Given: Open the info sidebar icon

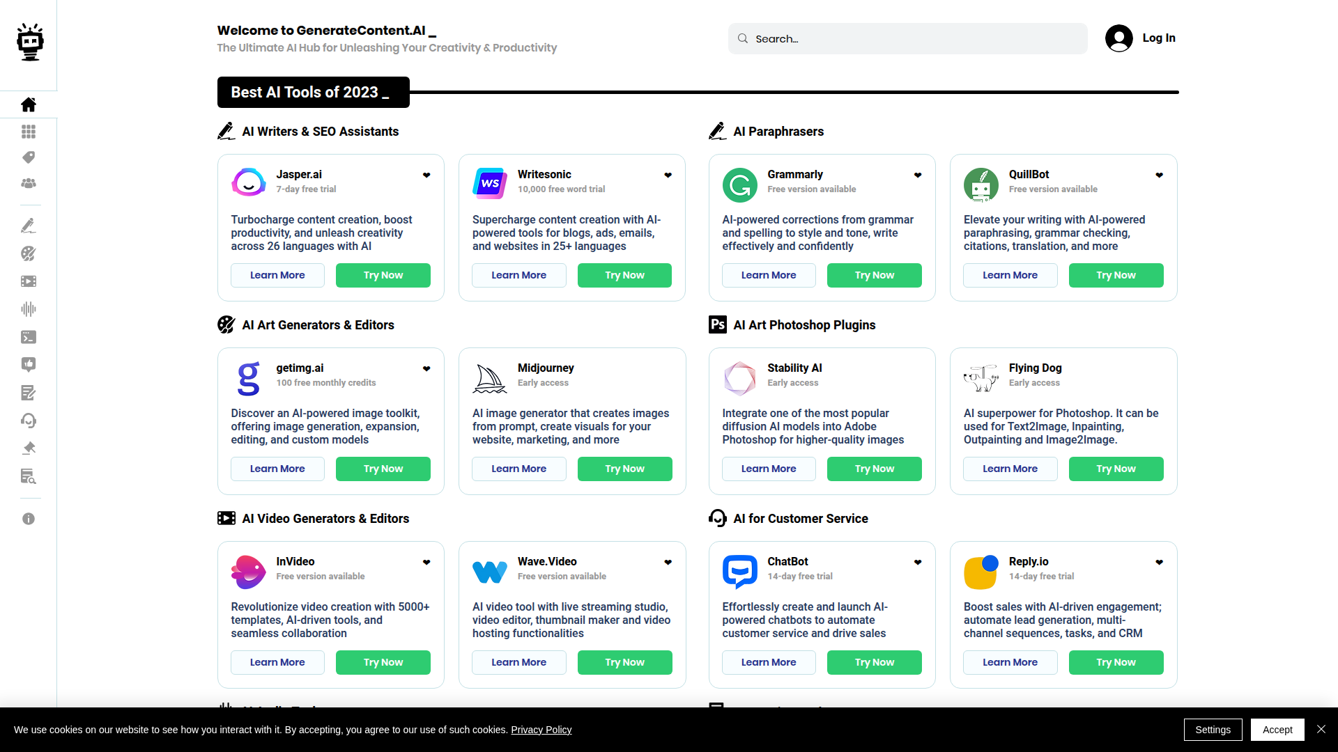Looking at the screenshot, I should (29, 519).
